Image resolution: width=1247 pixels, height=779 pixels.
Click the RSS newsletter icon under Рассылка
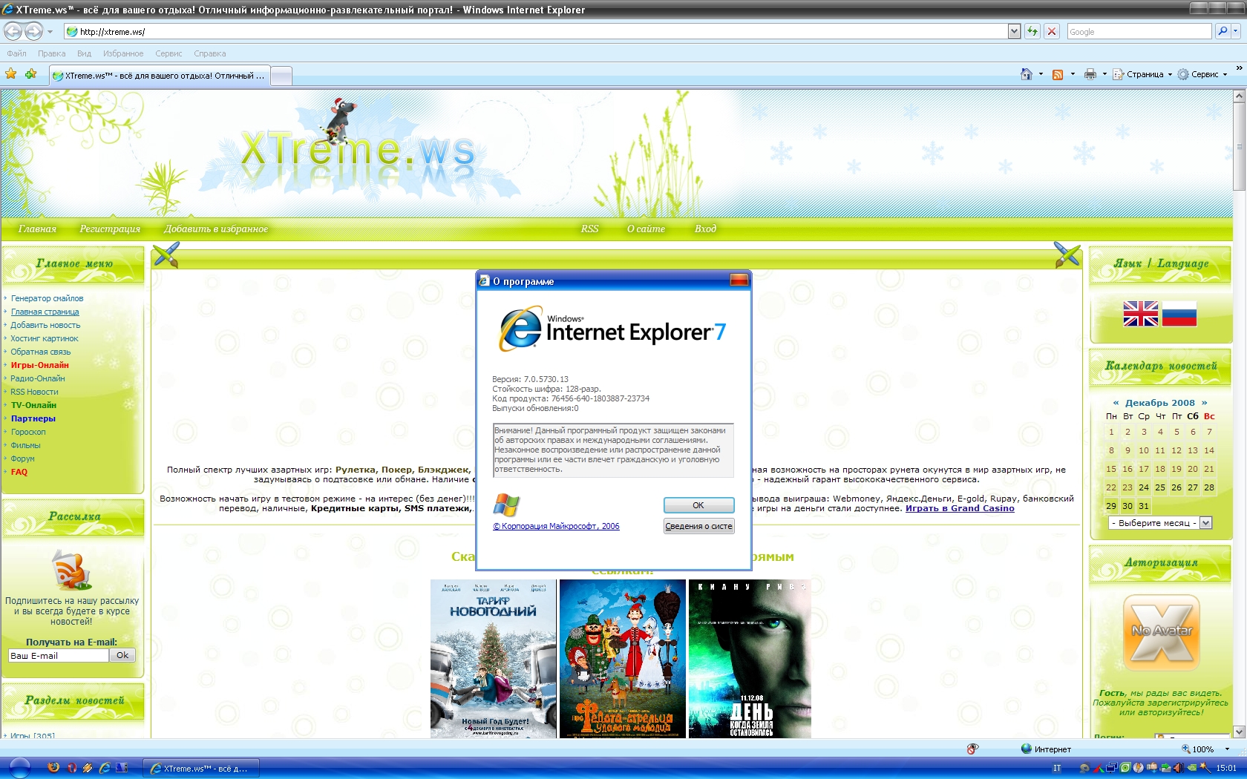click(x=71, y=570)
